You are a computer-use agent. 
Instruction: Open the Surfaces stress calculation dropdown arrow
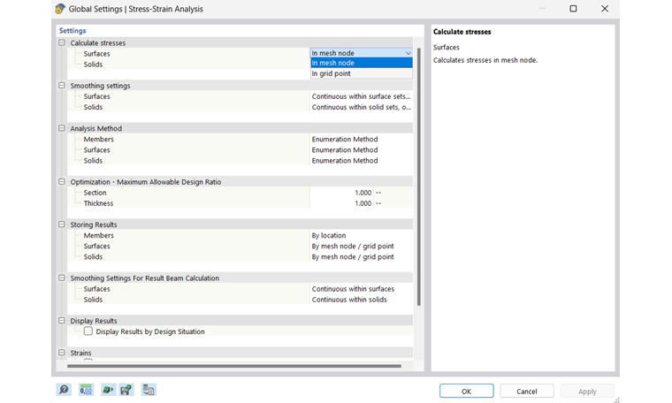408,53
